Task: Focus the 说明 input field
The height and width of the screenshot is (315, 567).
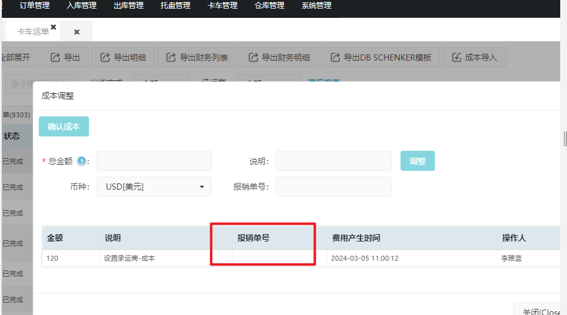Action: tap(333, 161)
